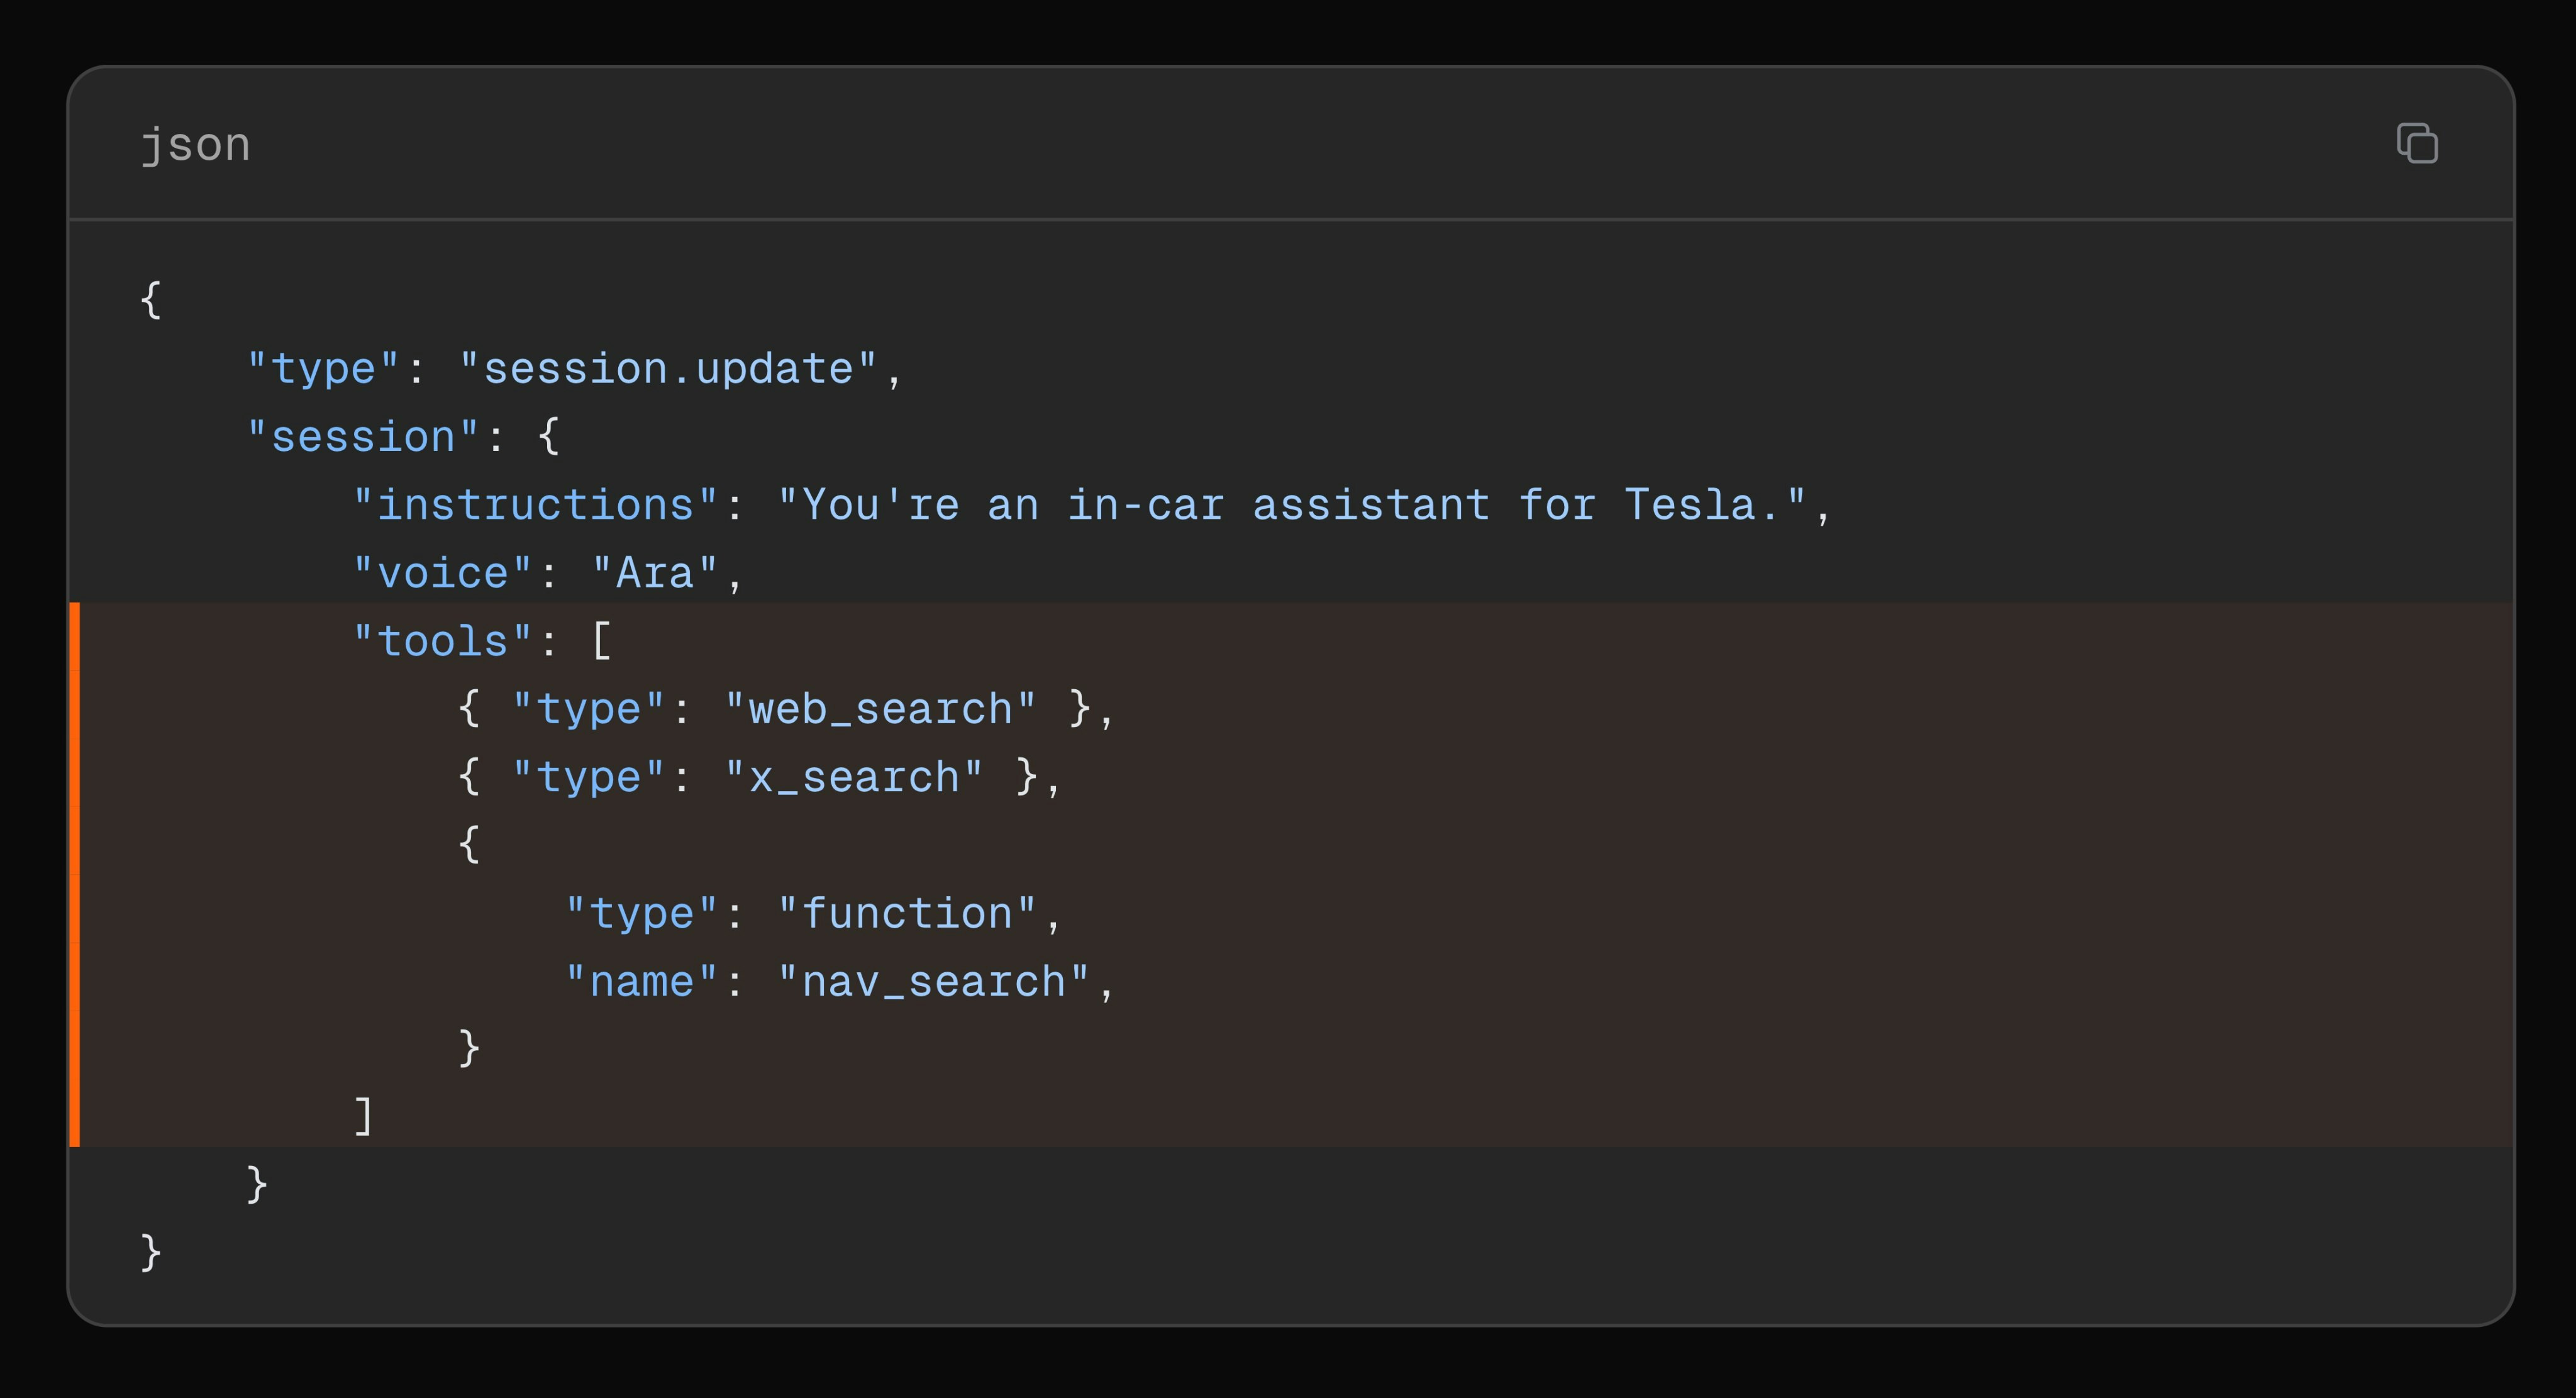Click the orange highlight bar beside tools
2576x1398 pixels.
(75, 874)
